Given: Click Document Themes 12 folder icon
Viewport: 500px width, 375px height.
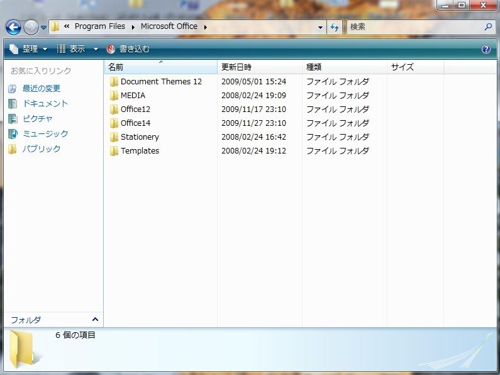Looking at the screenshot, I should [114, 82].
